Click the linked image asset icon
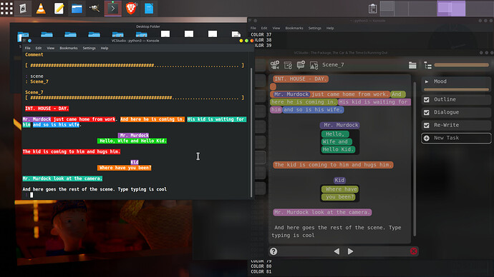The width and height of the screenshot is (494, 277). coord(314,65)
